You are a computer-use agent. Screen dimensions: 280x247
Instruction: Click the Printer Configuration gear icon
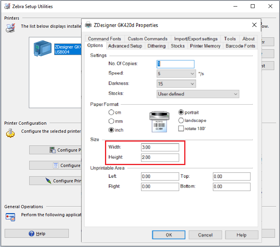10,133
